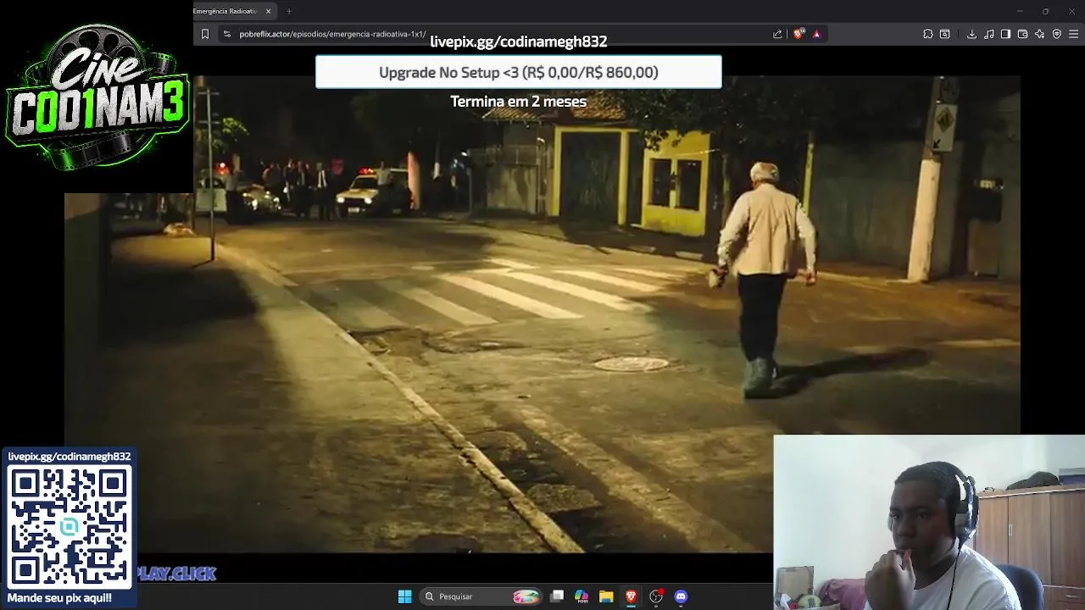Screen dimensions: 1085x610
Task: Open Discord from the taskbar
Action: point(681,596)
